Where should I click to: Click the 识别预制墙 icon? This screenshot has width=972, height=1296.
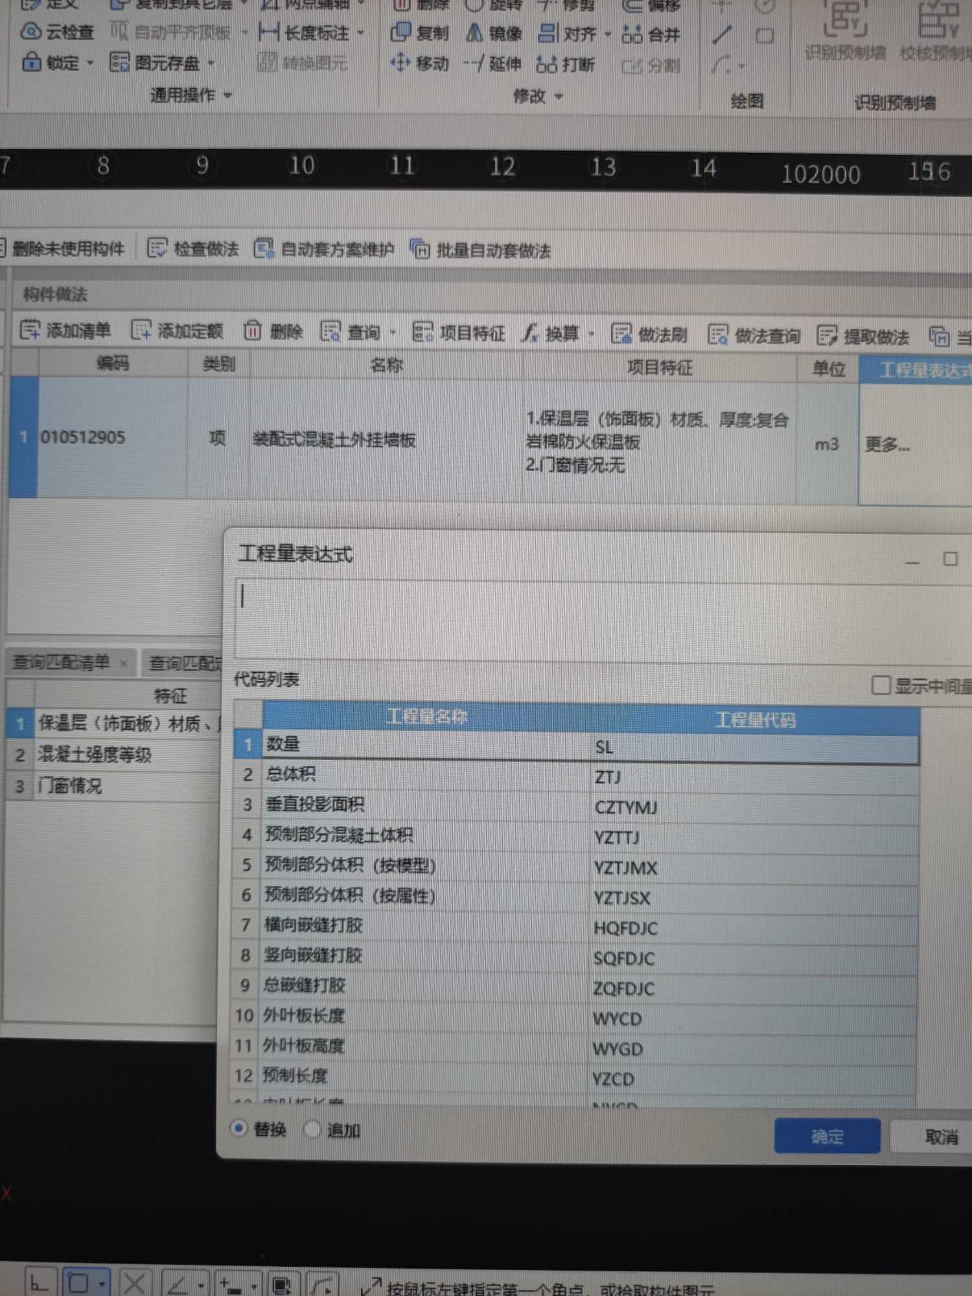pos(845,19)
